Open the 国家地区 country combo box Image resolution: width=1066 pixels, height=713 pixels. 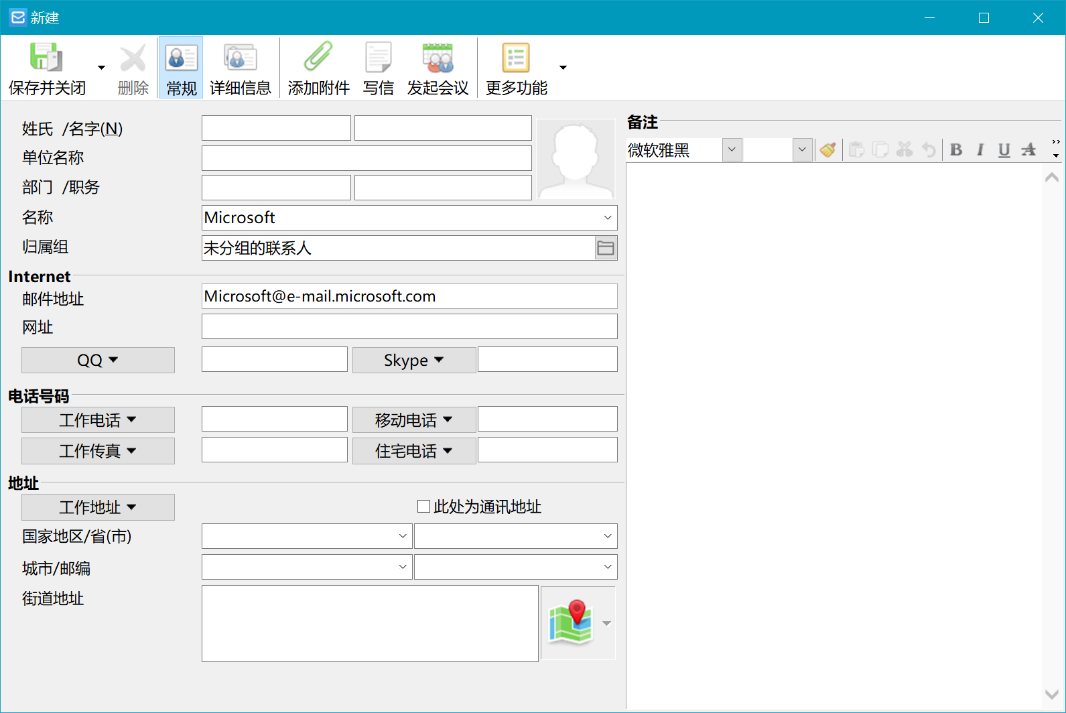(x=307, y=536)
